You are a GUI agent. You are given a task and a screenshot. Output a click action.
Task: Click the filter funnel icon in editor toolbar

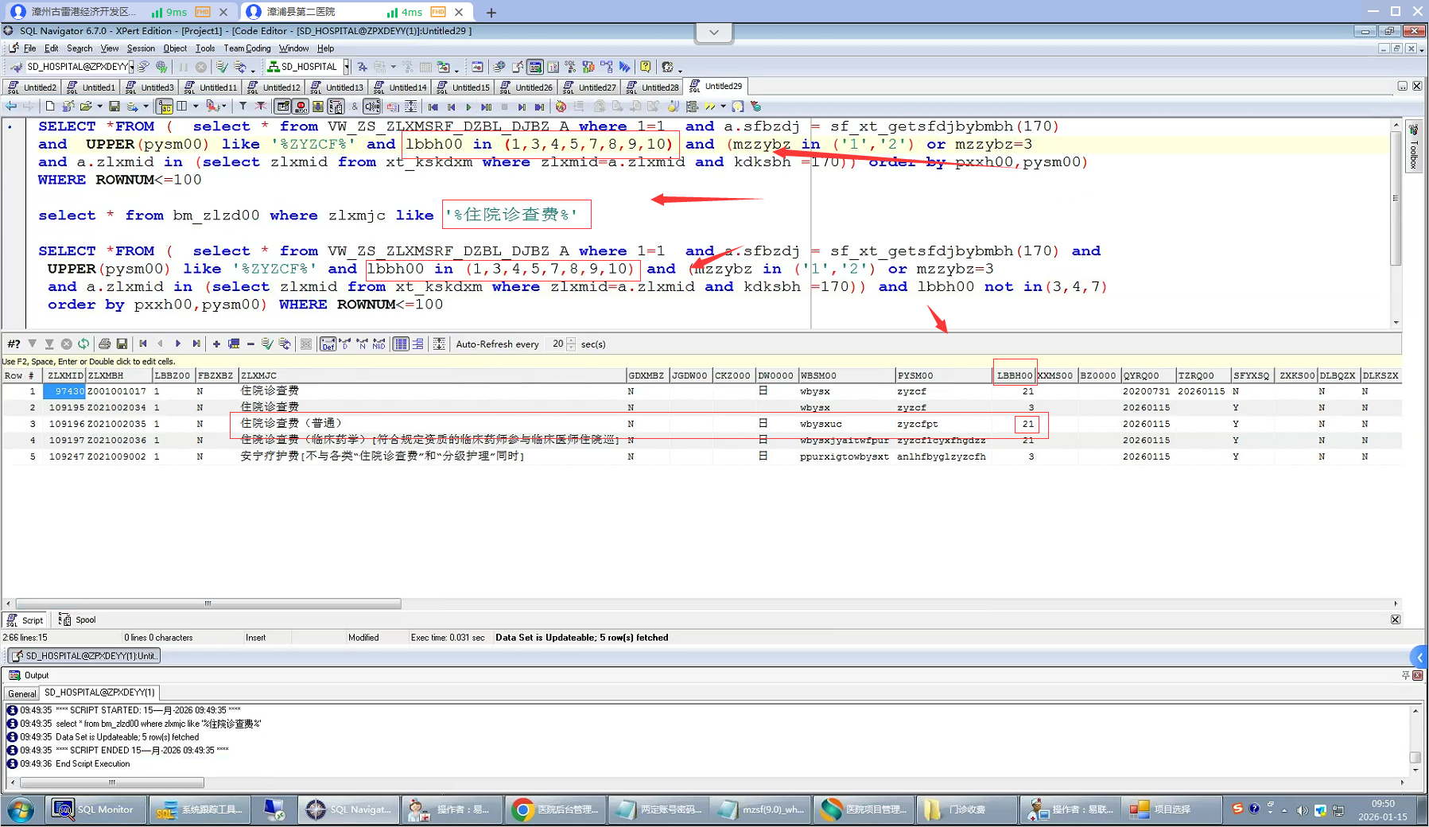pos(243,107)
